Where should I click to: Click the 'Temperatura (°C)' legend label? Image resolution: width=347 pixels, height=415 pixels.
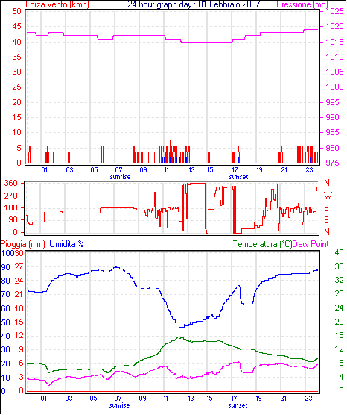point(263,244)
